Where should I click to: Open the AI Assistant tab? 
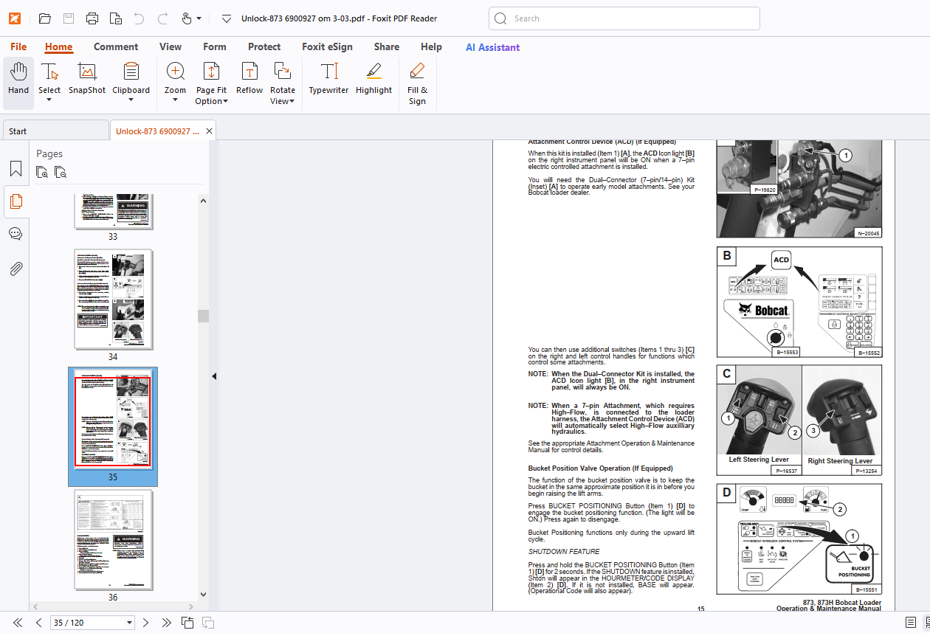point(492,47)
